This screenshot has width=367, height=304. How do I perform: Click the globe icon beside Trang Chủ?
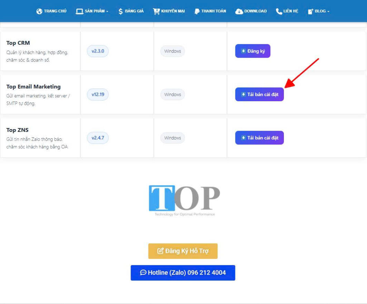[39, 11]
